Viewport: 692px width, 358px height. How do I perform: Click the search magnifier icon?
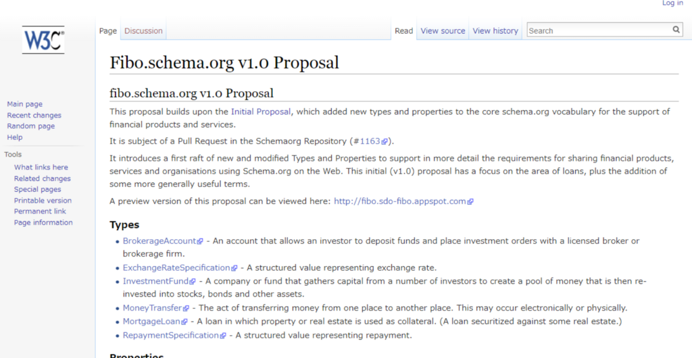click(x=676, y=30)
